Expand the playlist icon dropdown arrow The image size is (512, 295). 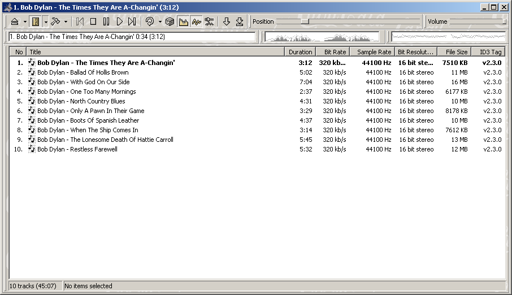coord(46,22)
